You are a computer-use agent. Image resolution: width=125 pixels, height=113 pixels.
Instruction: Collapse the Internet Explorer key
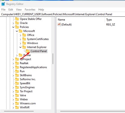tap(20, 47)
